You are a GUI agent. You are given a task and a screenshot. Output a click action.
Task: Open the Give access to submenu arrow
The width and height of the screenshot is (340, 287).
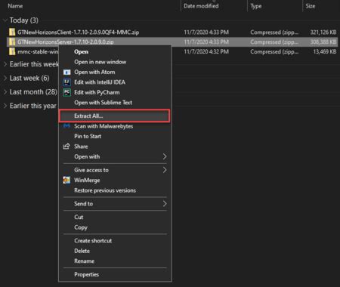[x=165, y=170]
